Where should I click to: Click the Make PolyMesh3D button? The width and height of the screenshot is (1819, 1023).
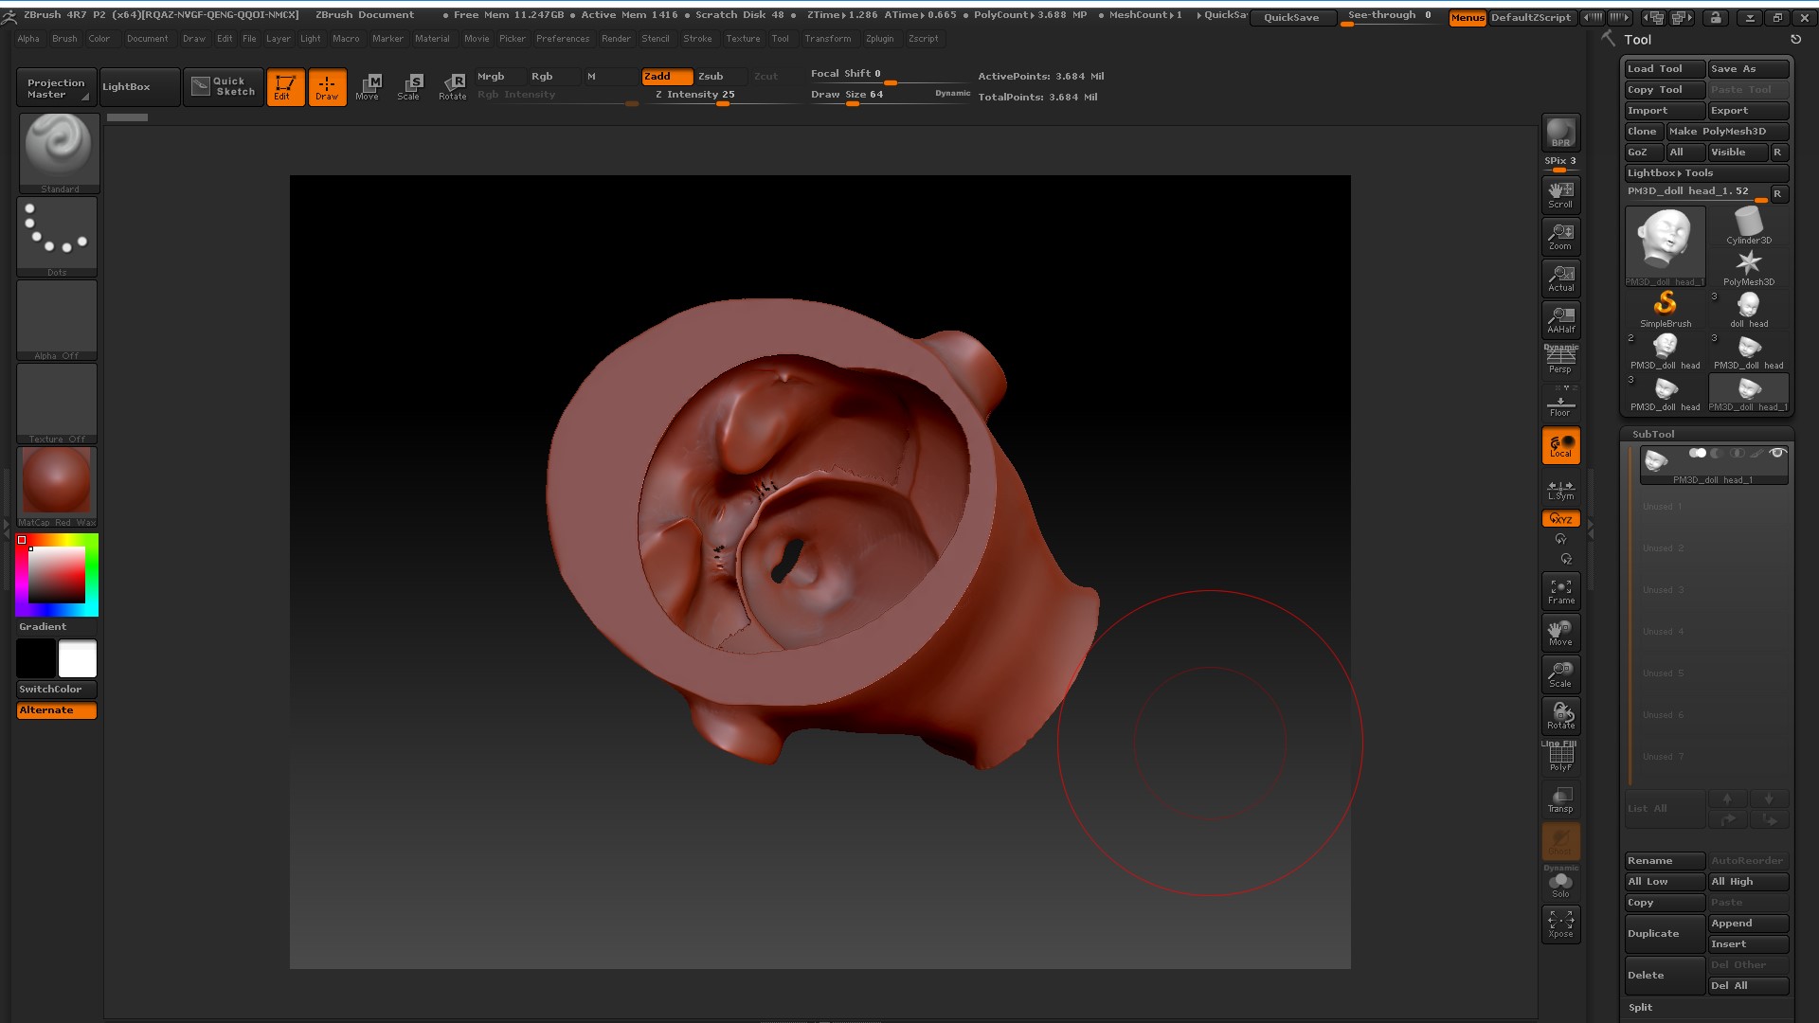1727,132
